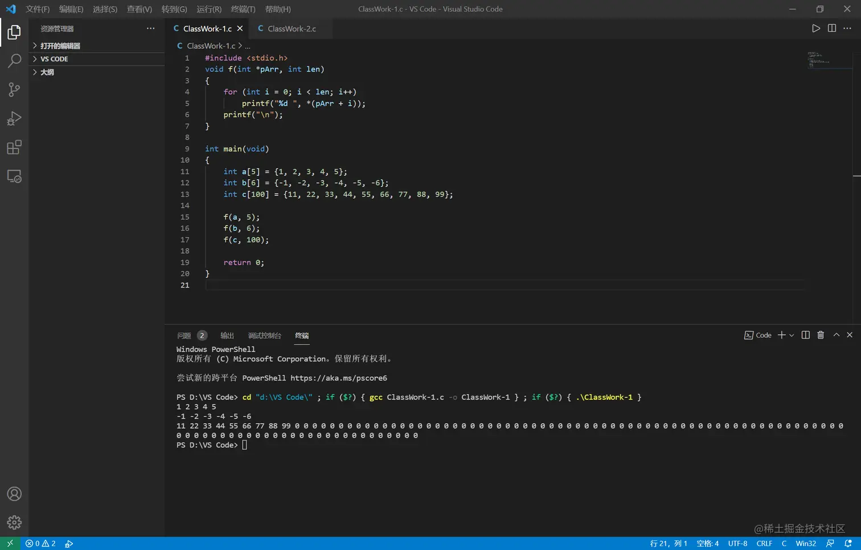The height and width of the screenshot is (550, 861).
Task: Click the Run Code play button
Action: [815, 28]
